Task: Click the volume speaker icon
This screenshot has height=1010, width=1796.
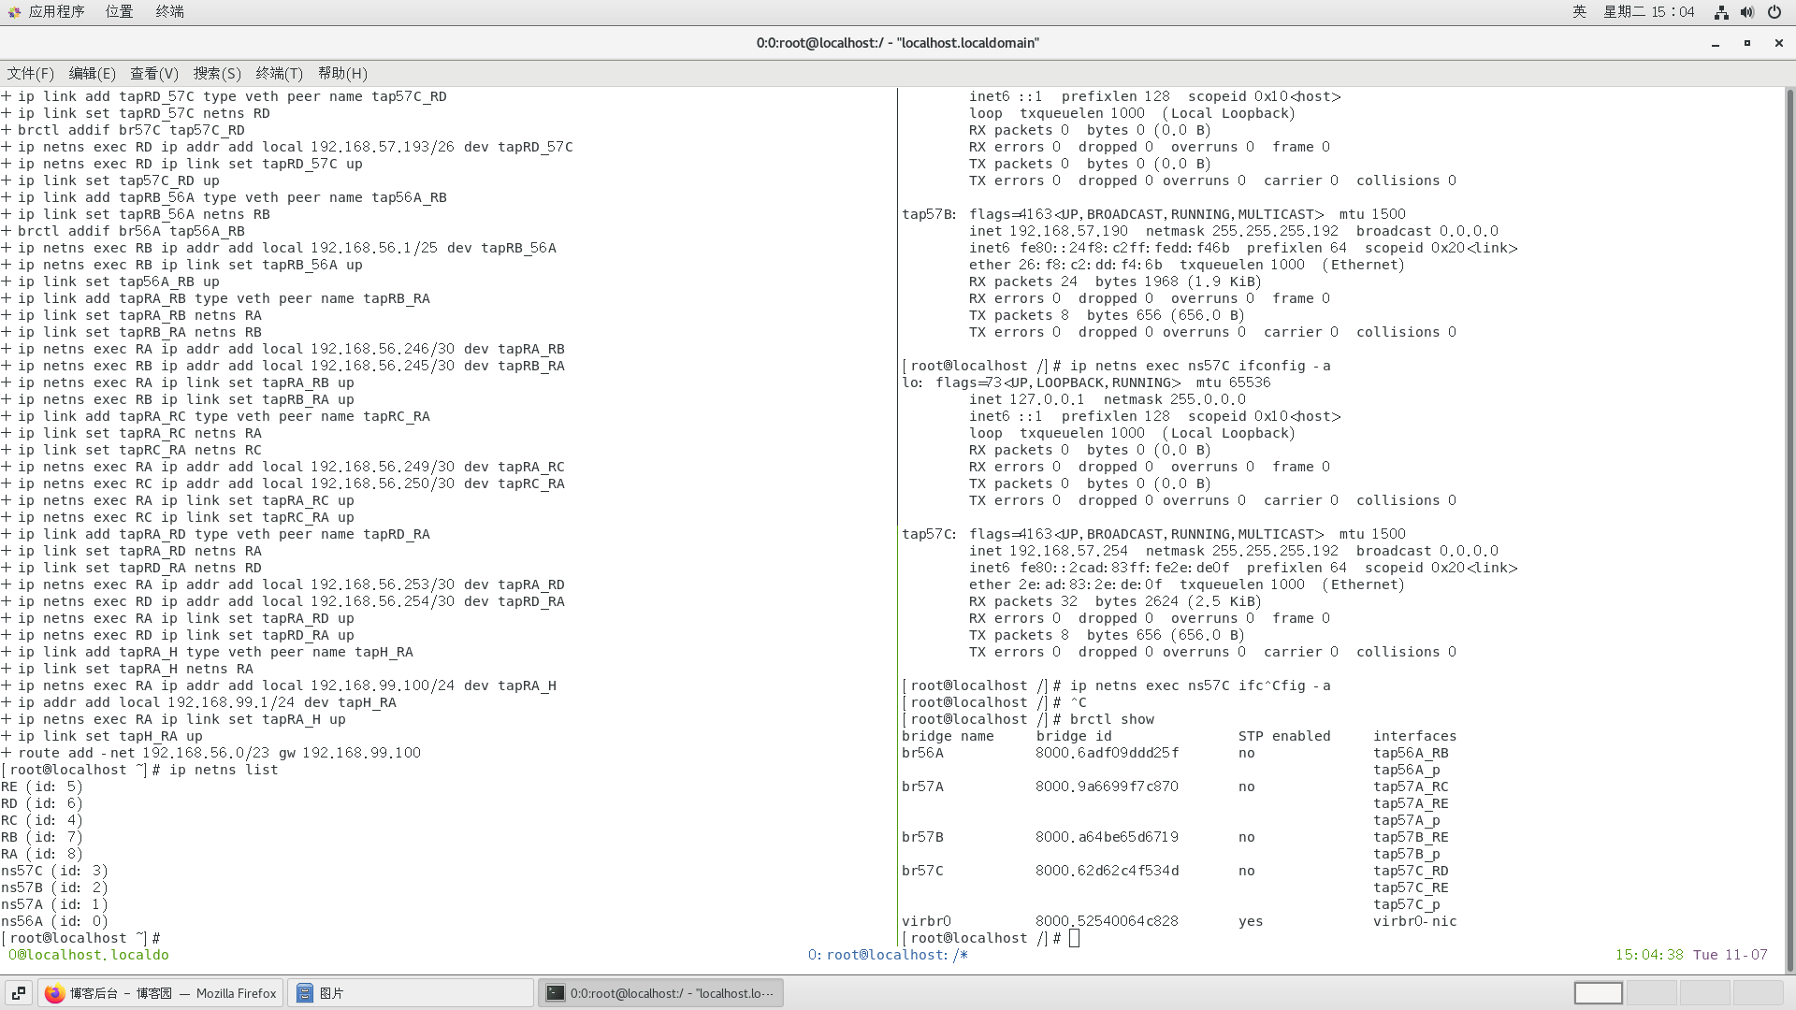Action: pyautogui.click(x=1746, y=12)
